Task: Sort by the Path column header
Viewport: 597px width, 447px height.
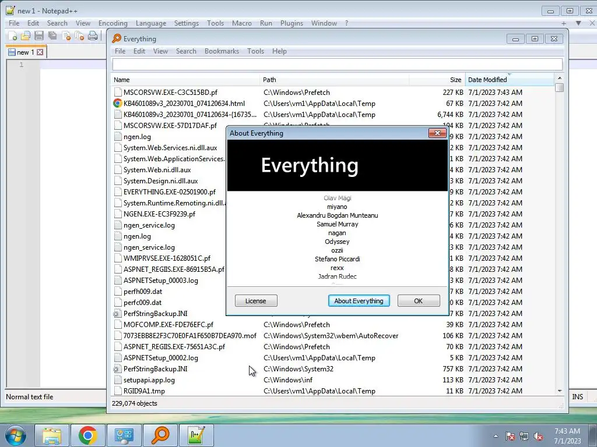Action: 334,80
